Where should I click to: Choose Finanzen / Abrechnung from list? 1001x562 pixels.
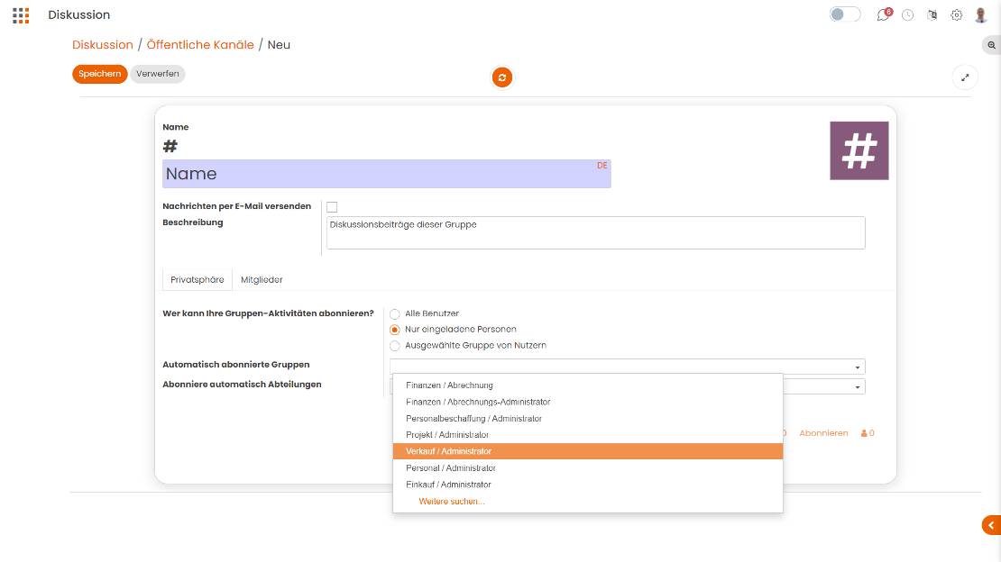(x=588, y=385)
